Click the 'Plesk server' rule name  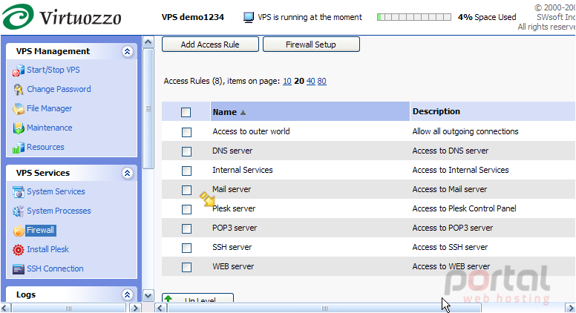pos(234,208)
